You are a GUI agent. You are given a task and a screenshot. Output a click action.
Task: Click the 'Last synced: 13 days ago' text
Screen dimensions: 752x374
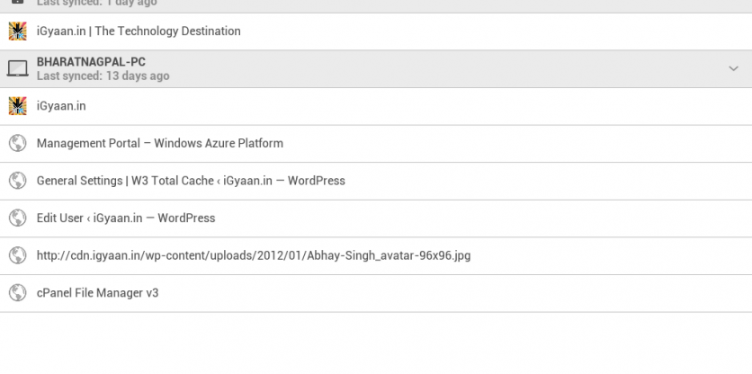click(x=103, y=76)
